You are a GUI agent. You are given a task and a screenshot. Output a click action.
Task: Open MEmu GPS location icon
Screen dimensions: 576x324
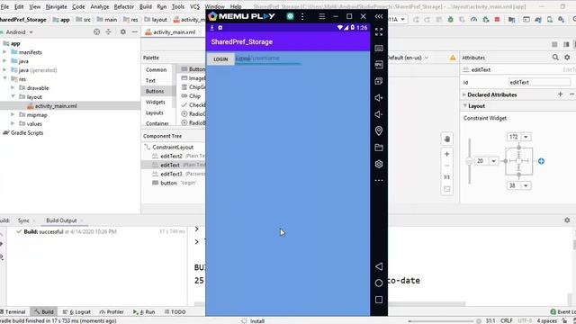379,130
